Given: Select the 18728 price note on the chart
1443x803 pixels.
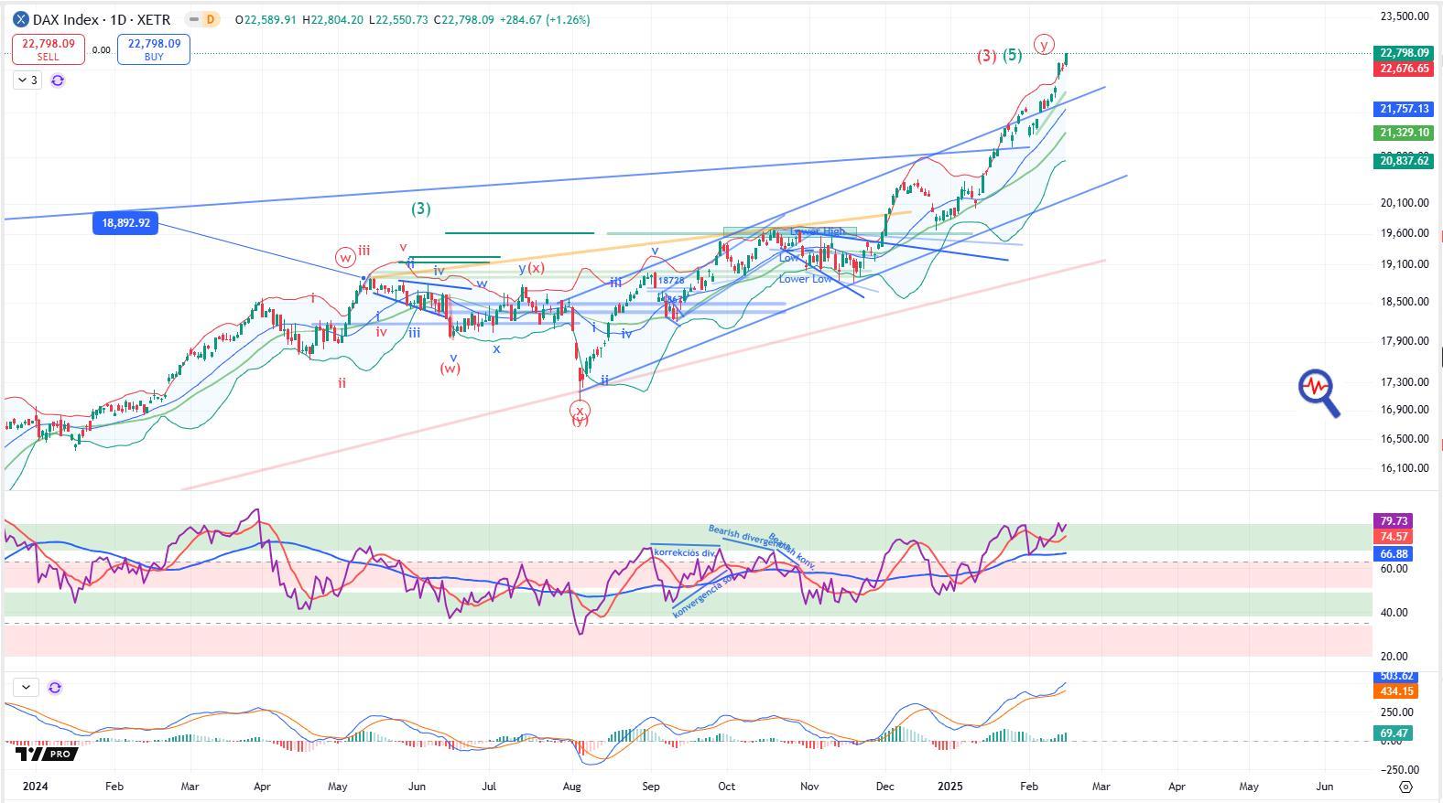Looking at the screenshot, I should coord(671,281).
